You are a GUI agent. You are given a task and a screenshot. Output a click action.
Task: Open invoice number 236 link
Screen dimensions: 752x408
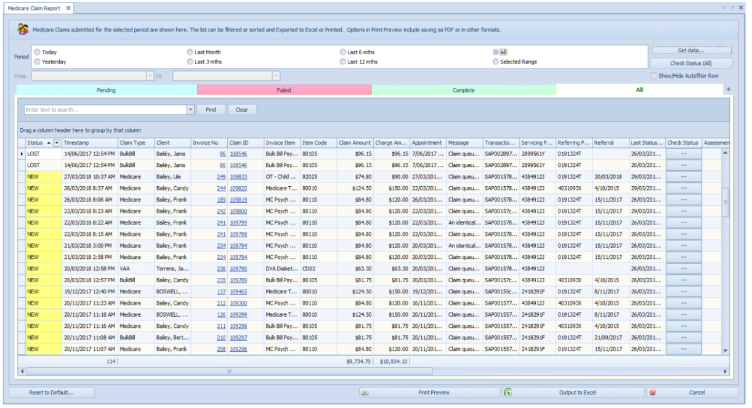pyautogui.click(x=221, y=269)
